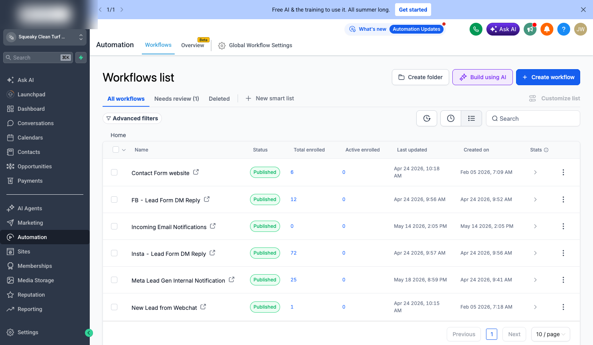Open FB - Lead Form DM Reply external link icon
Viewport: 593px width, 345px height.
pyautogui.click(x=207, y=199)
